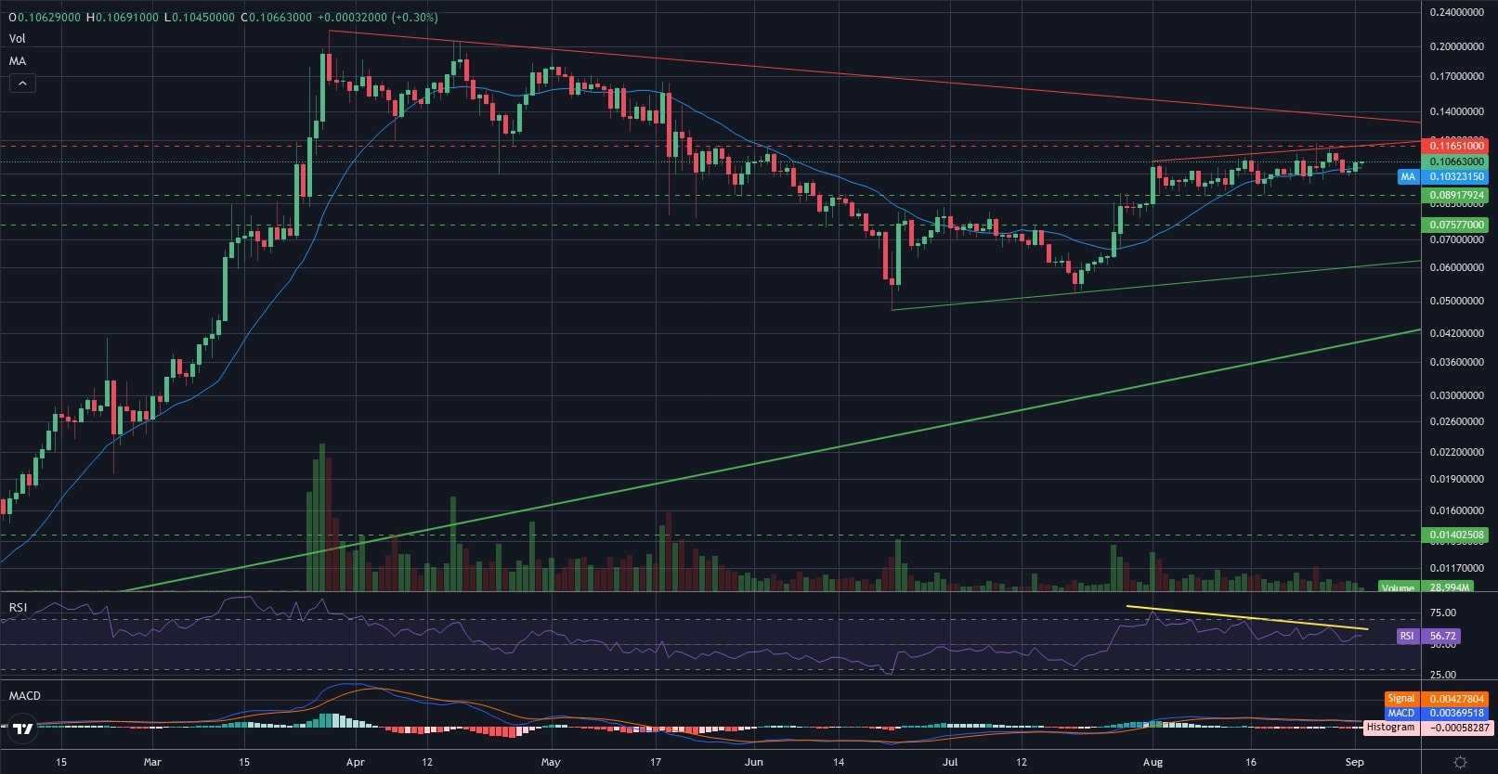Viewport: 1498px width, 774px height.
Task: Click the 0.24000000 price scale value
Action: pos(1456,12)
